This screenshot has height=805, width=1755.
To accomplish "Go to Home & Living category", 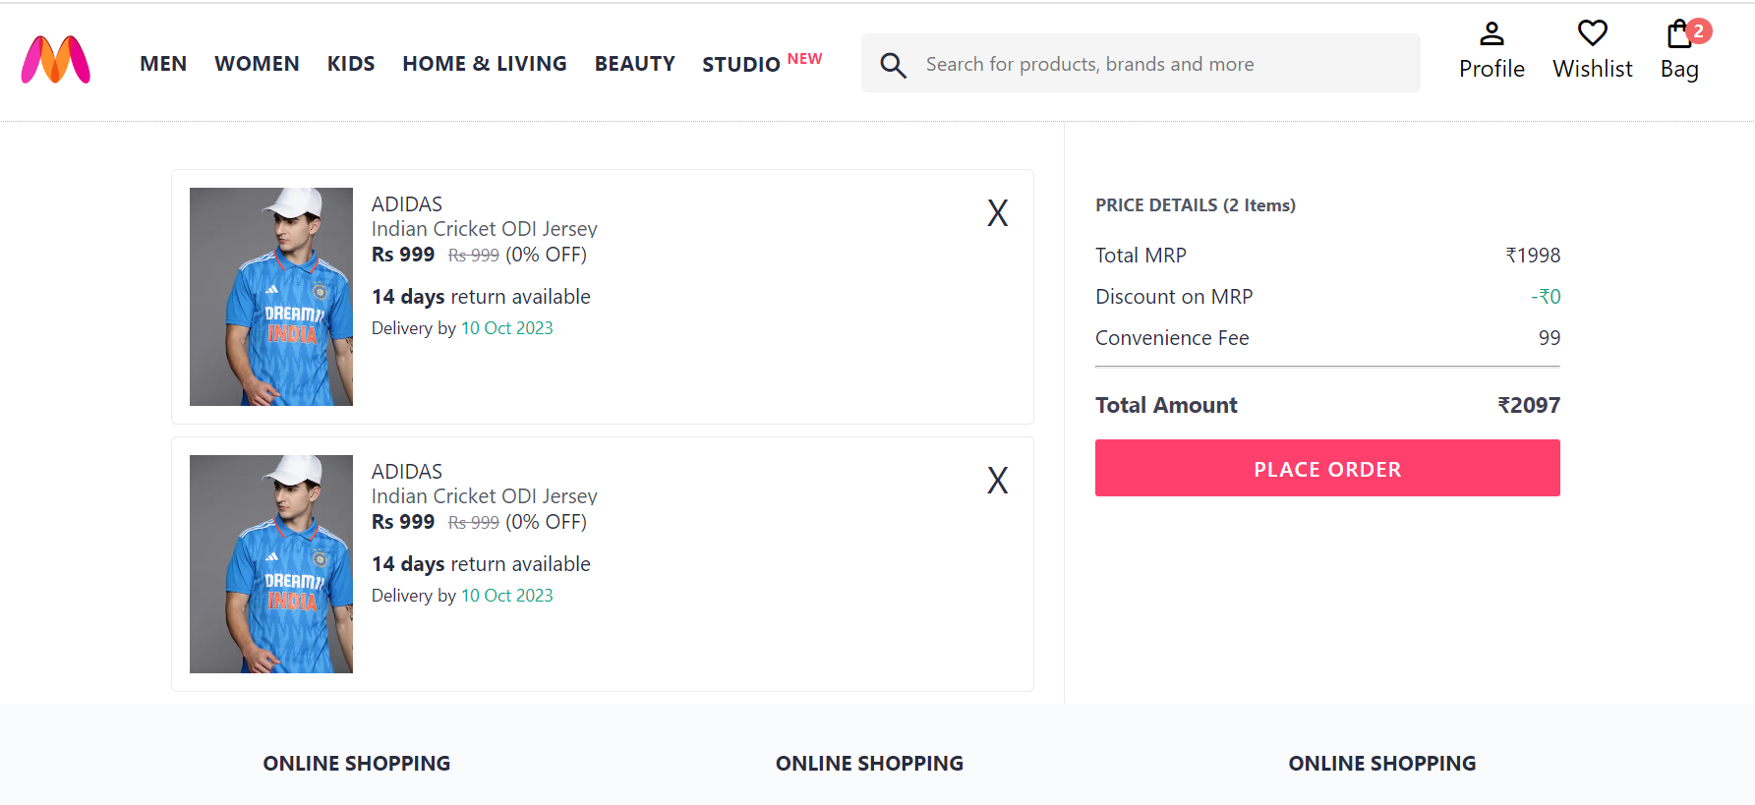I will coord(484,64).
